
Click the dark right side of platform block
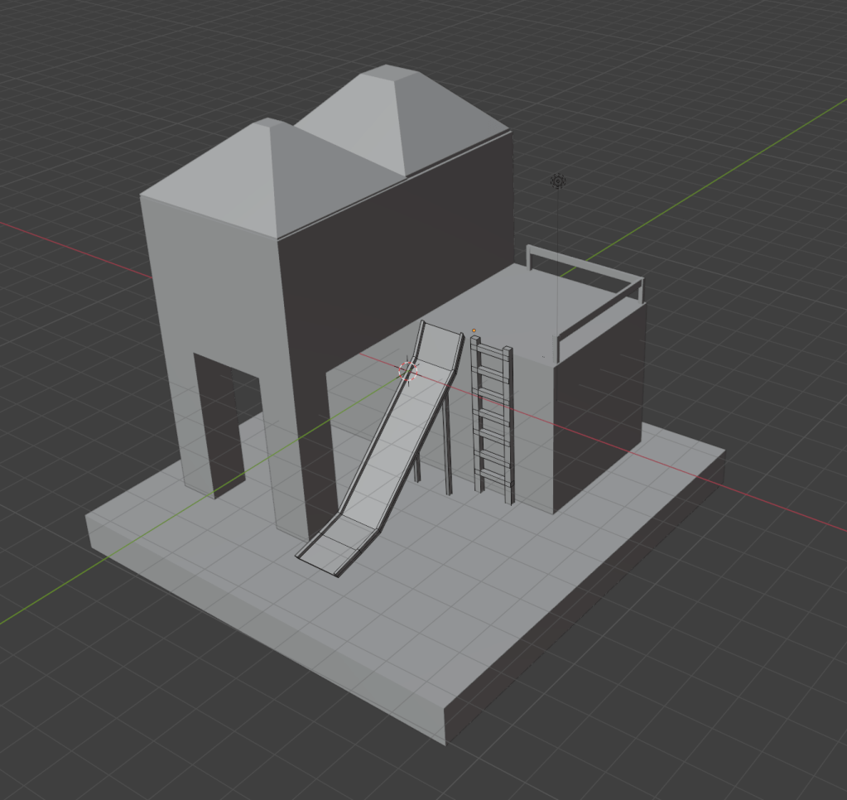pos(600,398)
